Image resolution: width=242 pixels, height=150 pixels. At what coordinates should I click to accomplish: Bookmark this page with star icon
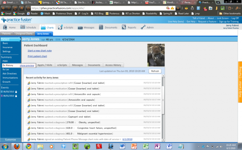tap(28, 8)
